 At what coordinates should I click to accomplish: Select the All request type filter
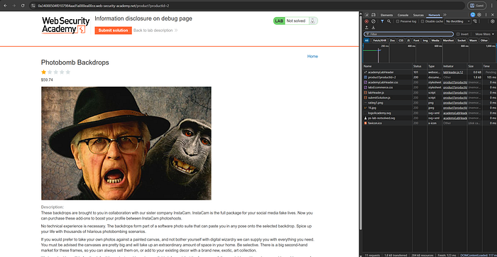pos(367,40)
